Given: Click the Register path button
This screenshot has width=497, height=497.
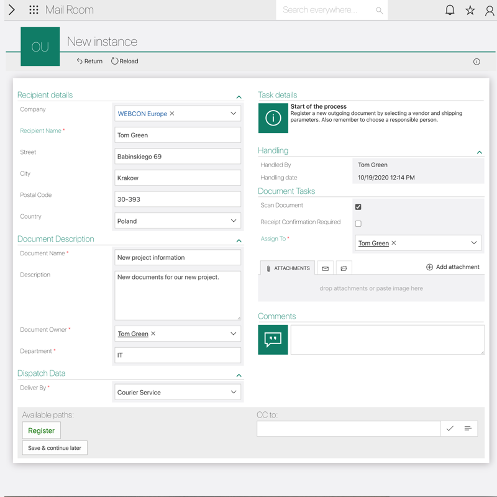Looking at the screenshot, I should pyautogui.click(x=42, y=431).
